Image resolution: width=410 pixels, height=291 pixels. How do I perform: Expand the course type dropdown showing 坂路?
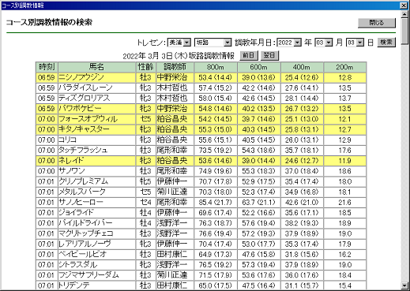pyautogui.click(x=213, y=43)
